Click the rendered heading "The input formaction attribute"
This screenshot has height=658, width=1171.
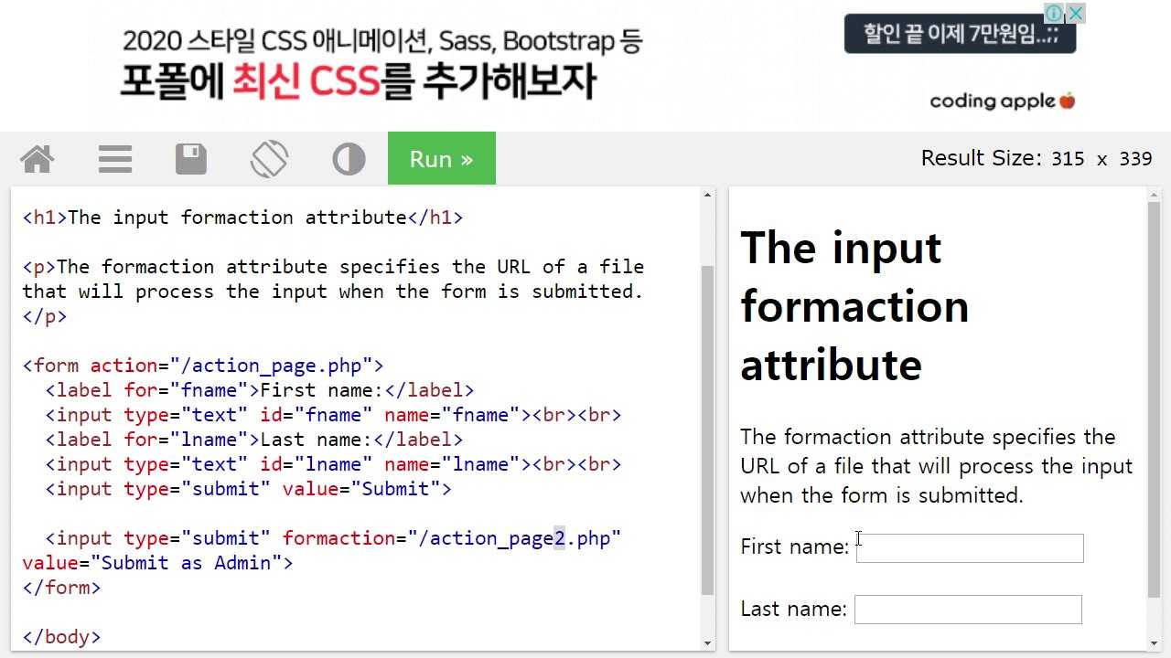854,306
